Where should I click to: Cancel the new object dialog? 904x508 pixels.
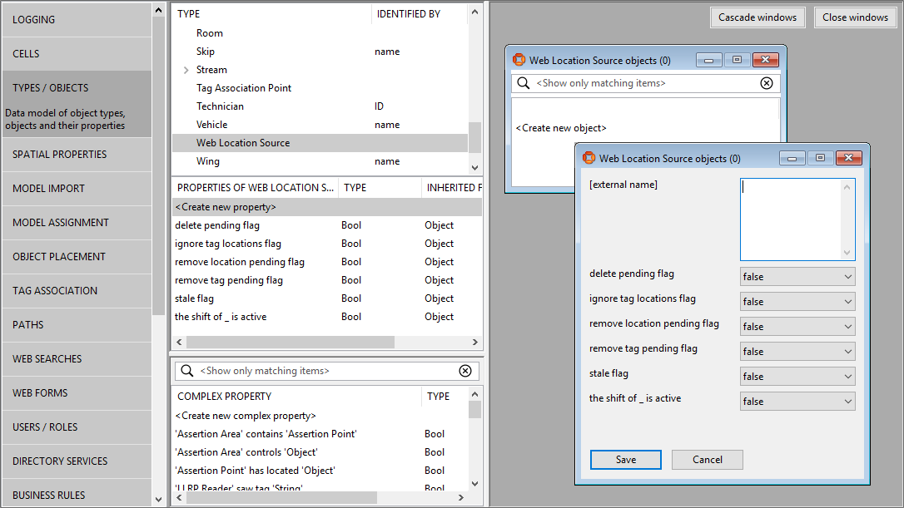[708, 460]
